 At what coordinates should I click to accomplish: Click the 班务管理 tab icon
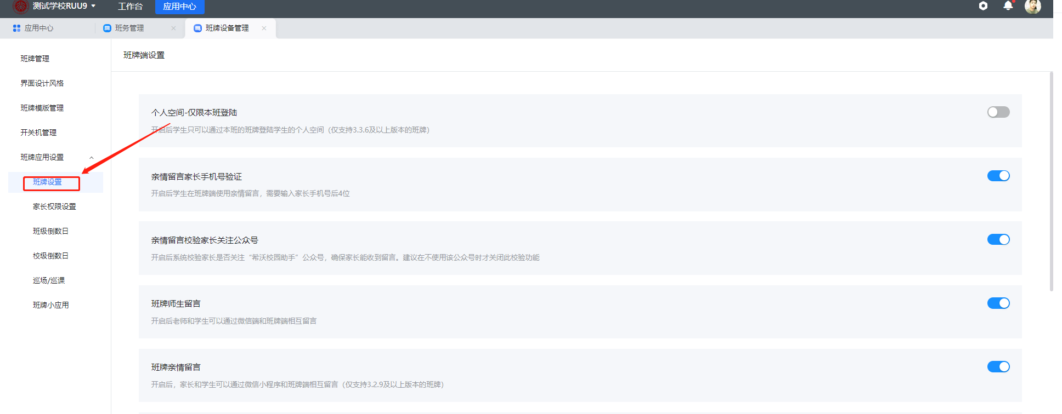(108, 28)
